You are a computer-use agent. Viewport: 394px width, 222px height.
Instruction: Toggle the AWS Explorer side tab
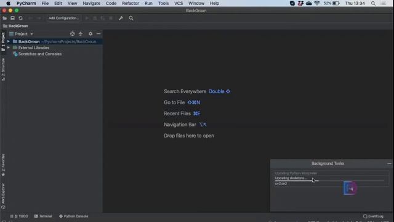[x=3, y=196]
